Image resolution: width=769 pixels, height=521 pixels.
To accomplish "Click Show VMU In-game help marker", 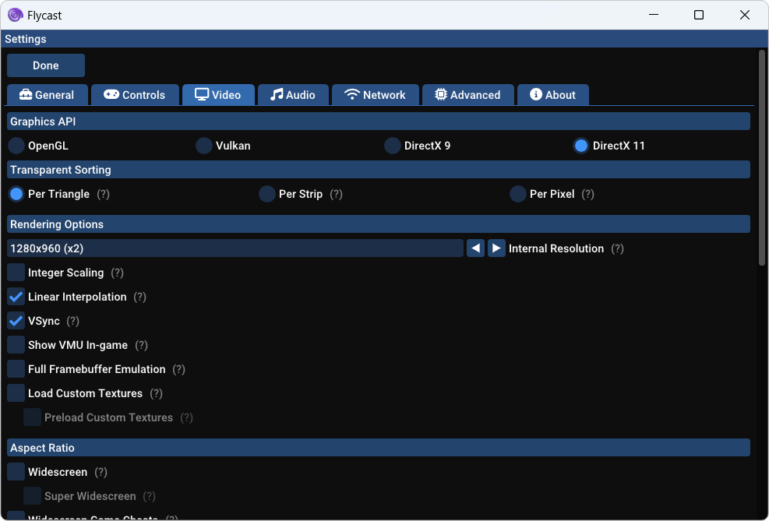I will [x=141, y=345].
